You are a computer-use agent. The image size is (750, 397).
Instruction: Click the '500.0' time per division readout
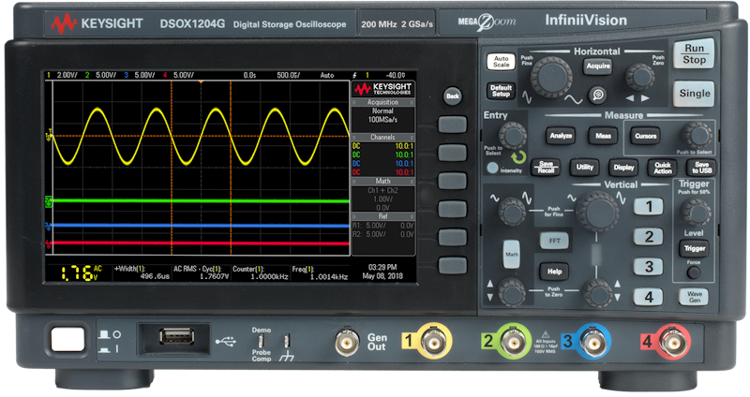289,75
